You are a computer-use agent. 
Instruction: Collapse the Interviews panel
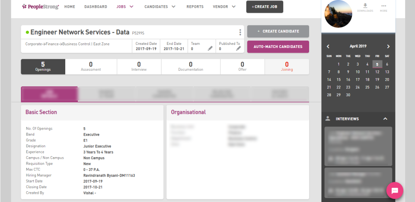coord(385,119)
